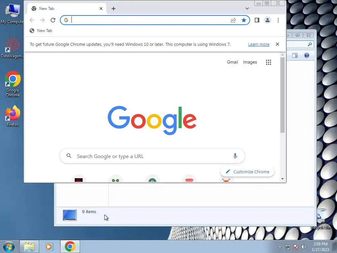Open Chrome's side panel
The image size is (337, 253).
coord(257,20)
